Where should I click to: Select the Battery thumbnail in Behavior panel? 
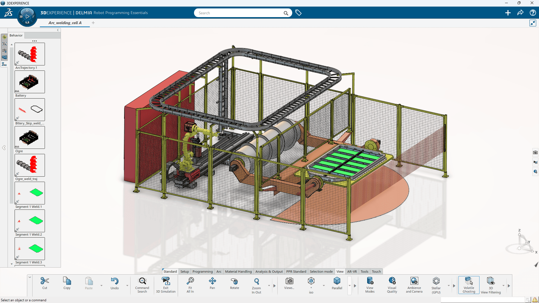pyautogui.click(x=30, y=82)
